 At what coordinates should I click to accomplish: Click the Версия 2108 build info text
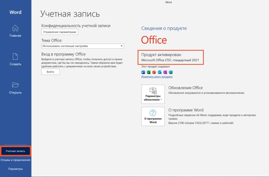click(x=201, y=123)
